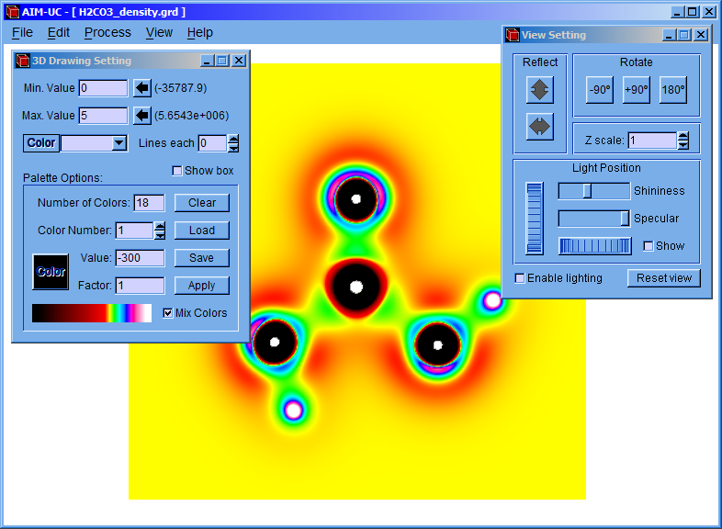Click the Shininess slider

pos(593,191)
